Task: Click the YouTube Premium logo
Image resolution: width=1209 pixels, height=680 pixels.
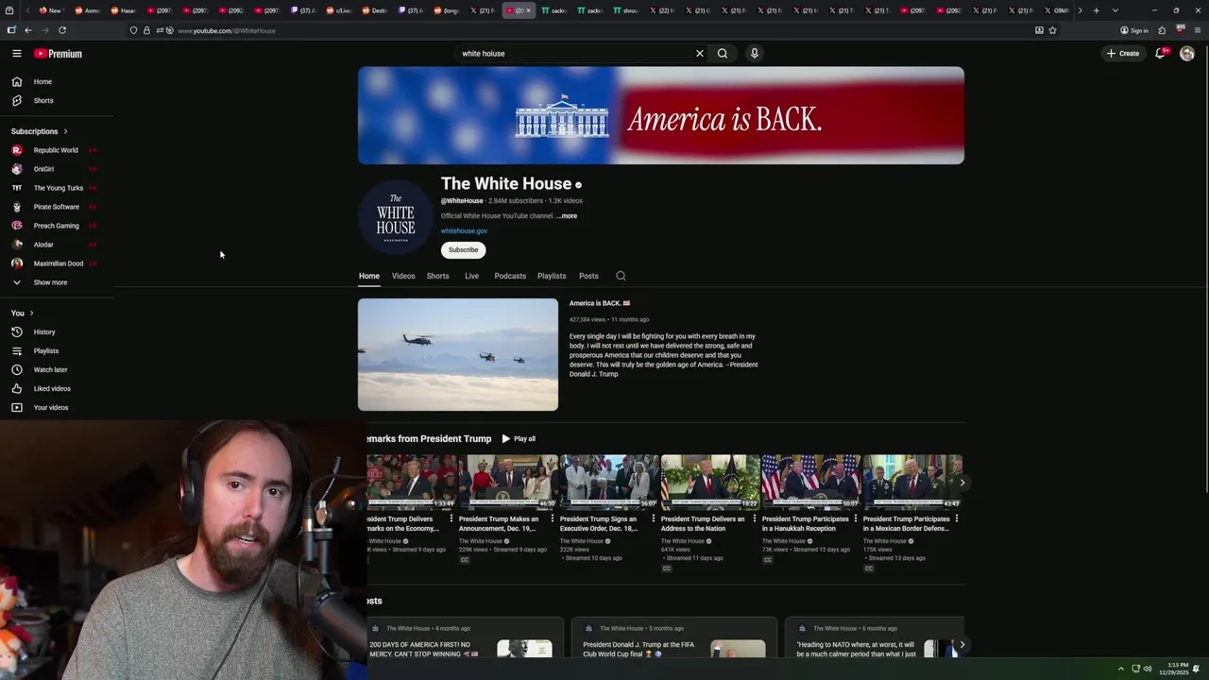Action: coord(58,54)
